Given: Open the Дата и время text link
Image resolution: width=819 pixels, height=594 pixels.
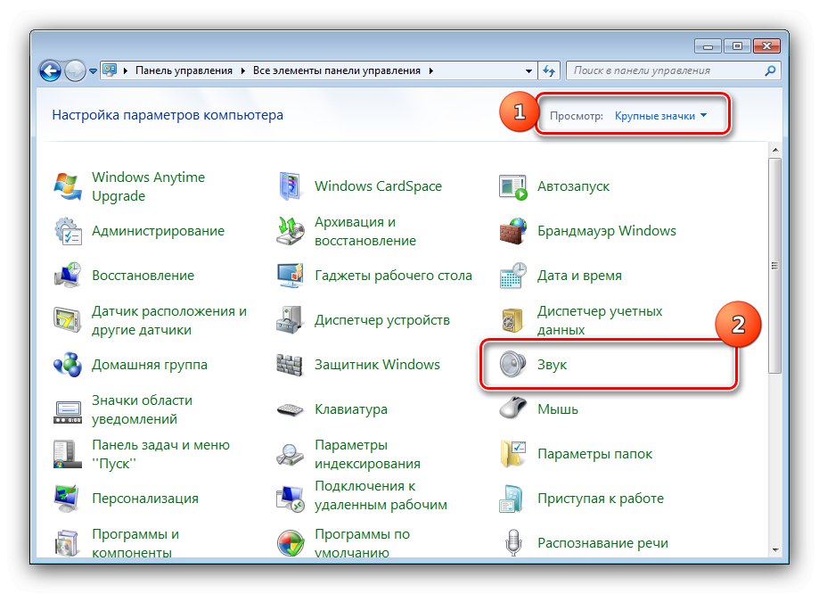Looking at the screenshot, I should point(580,276).
